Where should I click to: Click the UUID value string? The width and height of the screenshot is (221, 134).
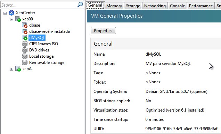coord(181,129)
